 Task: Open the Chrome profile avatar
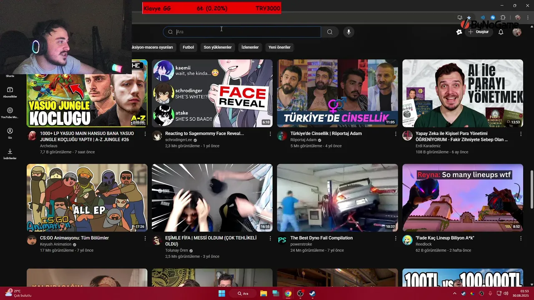518,17
